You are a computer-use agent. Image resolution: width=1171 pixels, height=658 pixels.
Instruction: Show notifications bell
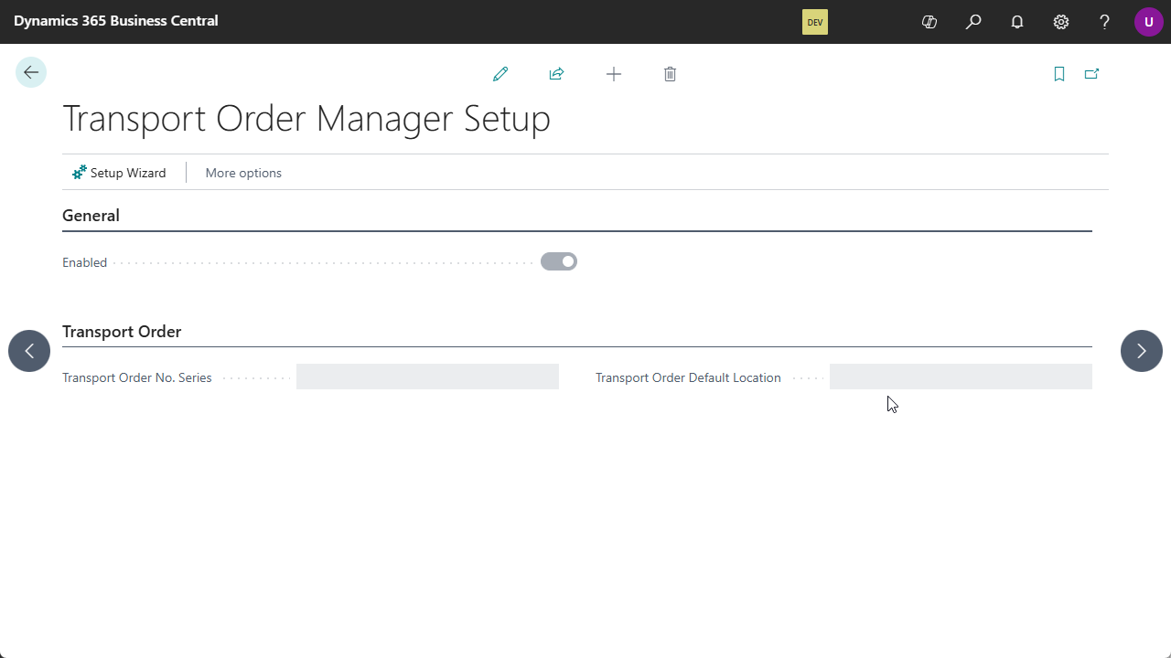1017,22
